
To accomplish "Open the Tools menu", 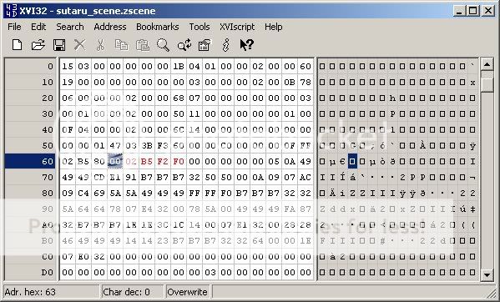I will click(199, 27).
